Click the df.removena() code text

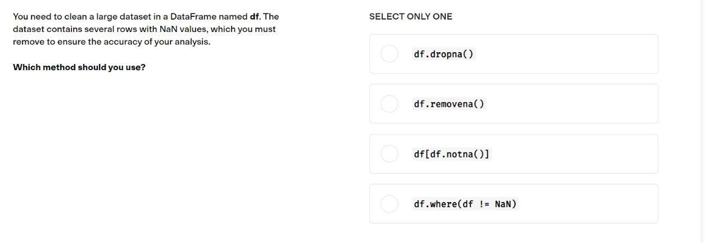pyautogui.click(x=449, y=104)
